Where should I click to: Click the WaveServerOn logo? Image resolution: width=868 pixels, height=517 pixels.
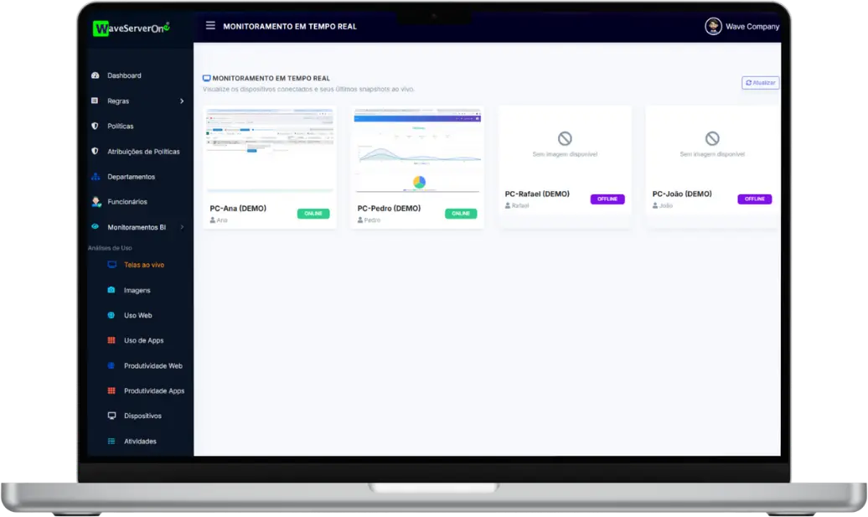tap(132, 28)
